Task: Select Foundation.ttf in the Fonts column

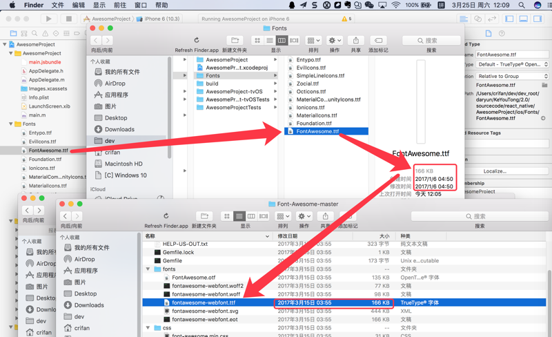Action: pos(314,124)
